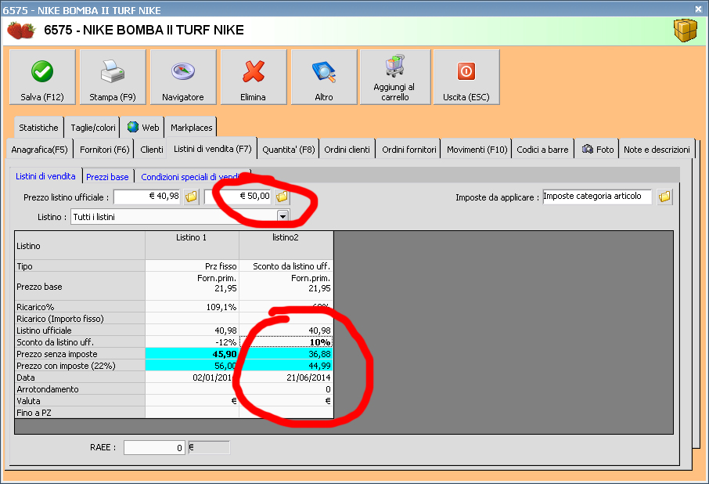Image resolution: width=709 pixels, height=484 pixels.
Task: Open the Navigatore compass button
Action: pyautogui.click(x=183, y=77)
